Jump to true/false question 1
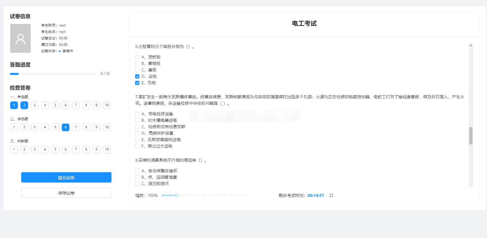This screenshot has width=487, height=238. click(x=14, y=149)
